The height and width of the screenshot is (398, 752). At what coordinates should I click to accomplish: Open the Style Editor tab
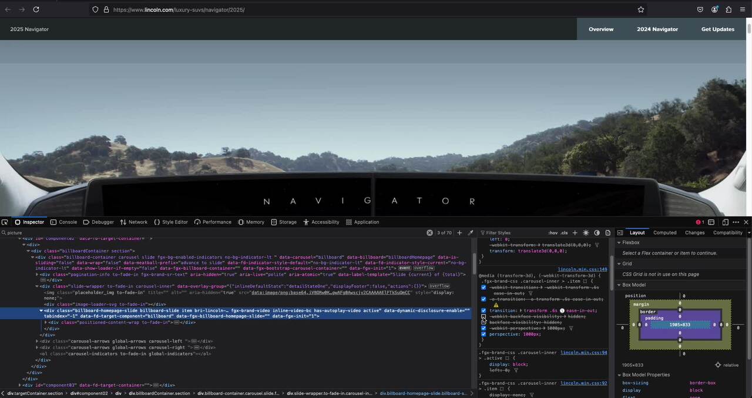pyautogui.click(x=170, y=222)
